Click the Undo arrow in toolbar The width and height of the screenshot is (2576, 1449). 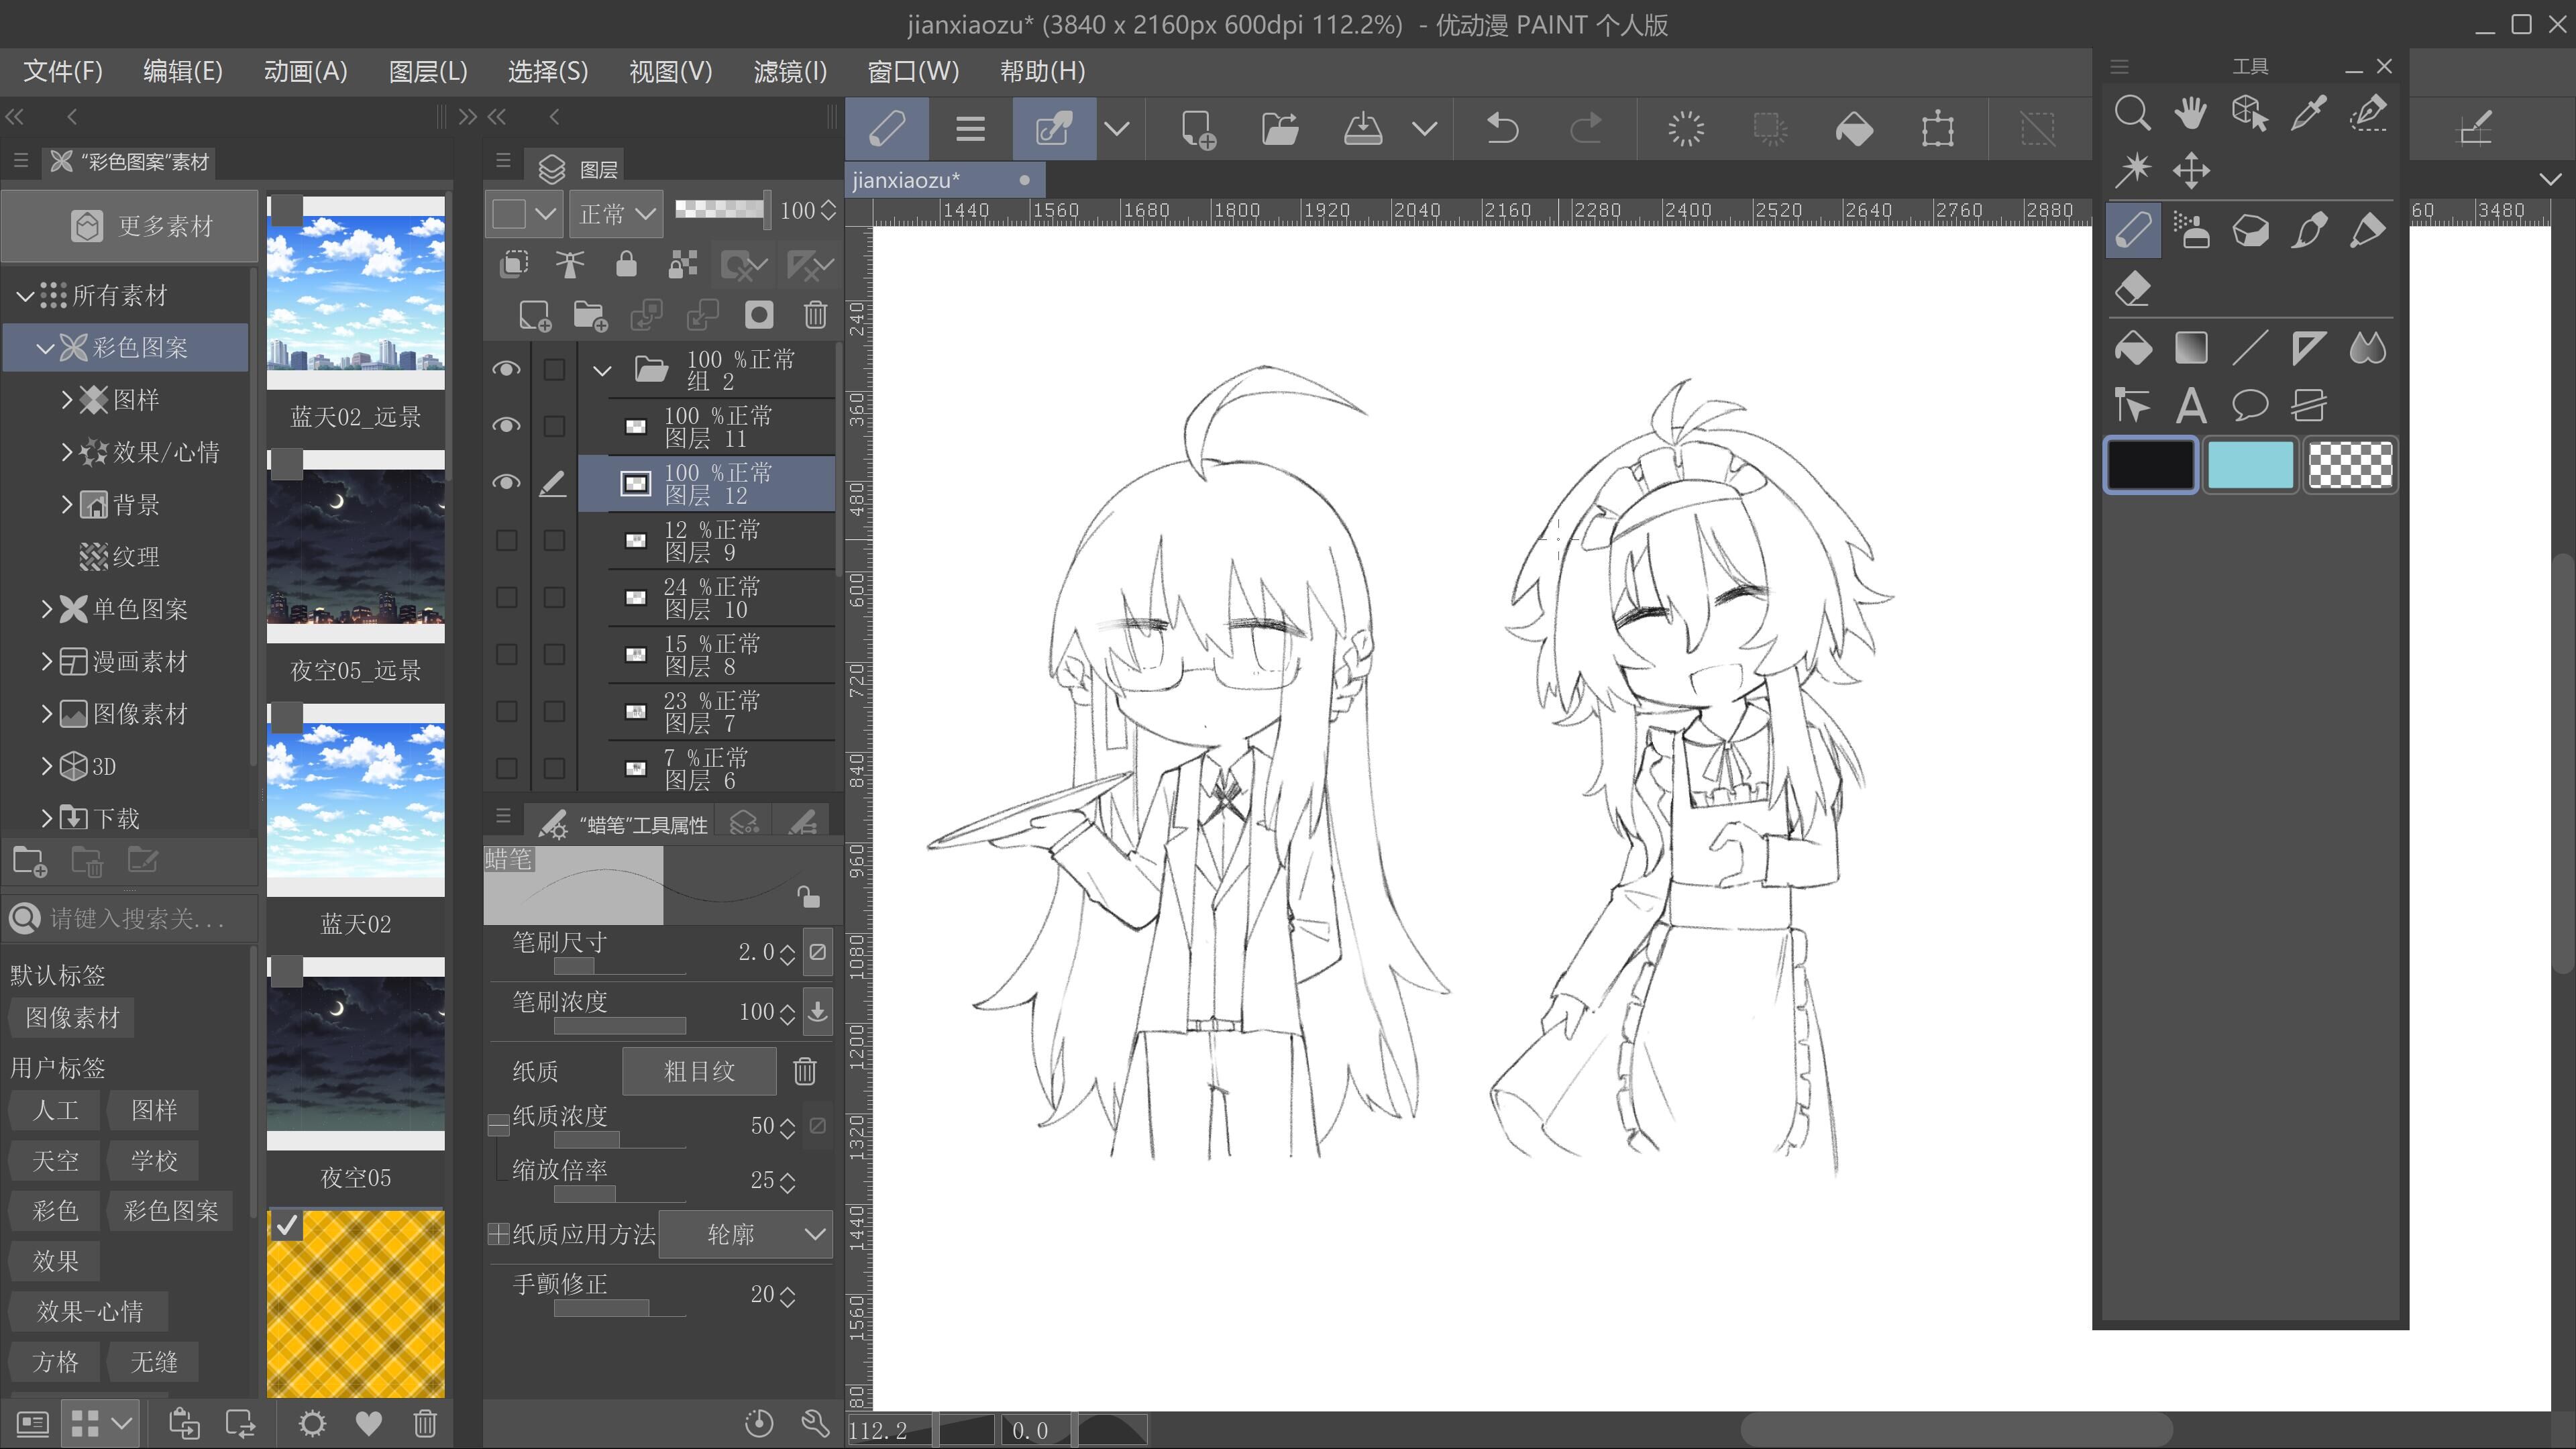pyautogui.click(x=1501, y=129)
